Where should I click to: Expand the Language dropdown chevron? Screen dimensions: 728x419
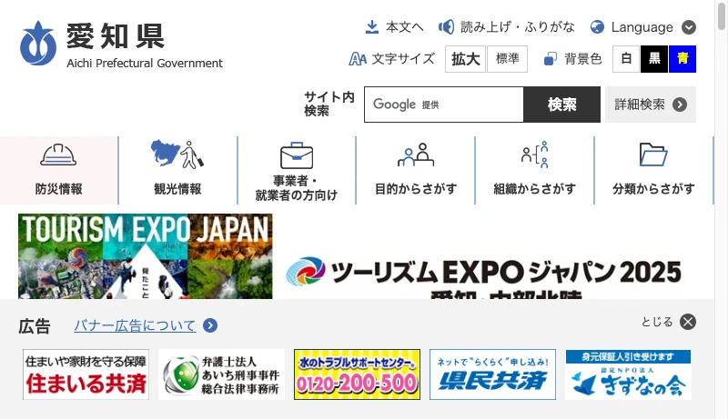pos(689,27)
